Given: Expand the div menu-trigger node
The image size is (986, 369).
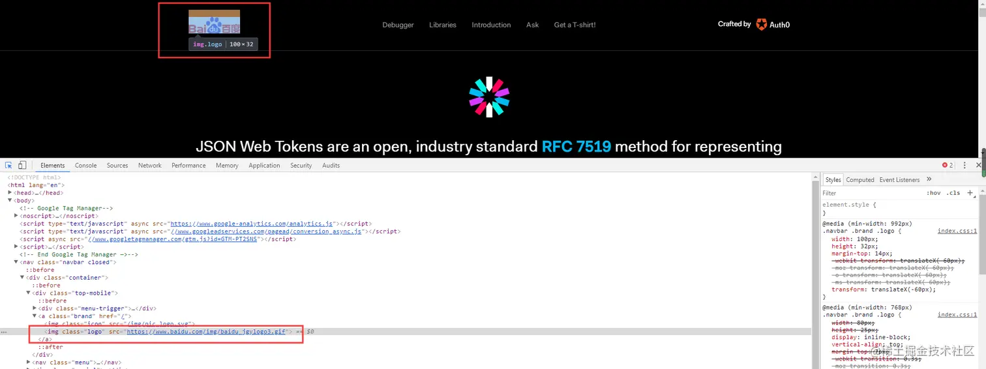Looking at the screenshot, I should pyautogui.click(x=35, y=308).
